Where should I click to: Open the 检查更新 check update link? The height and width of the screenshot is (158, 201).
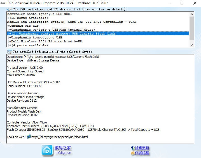[142, 148]
